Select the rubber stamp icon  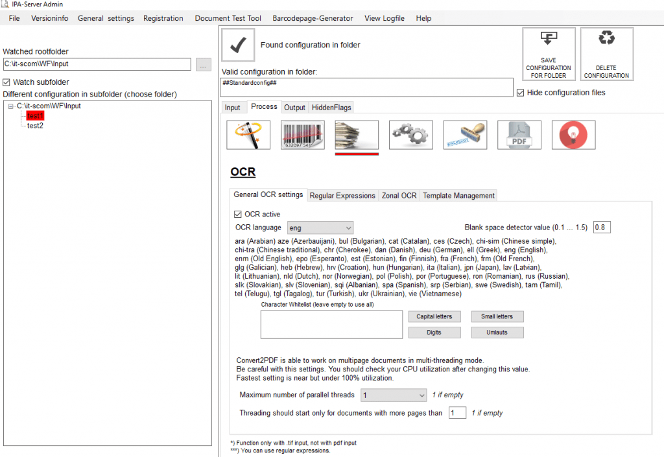[465, 135]
